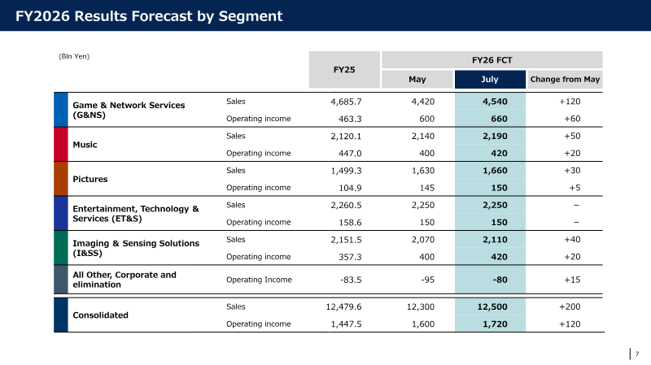Image resolution: width=651 pixels, height=365 pixels.
Task: Click the May column header
Action: (417, 79)
